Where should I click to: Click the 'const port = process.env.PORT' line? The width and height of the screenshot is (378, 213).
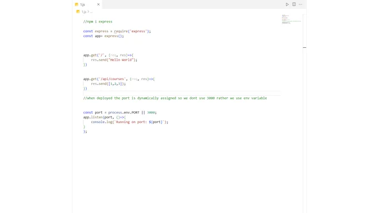[x=120, y=112]
